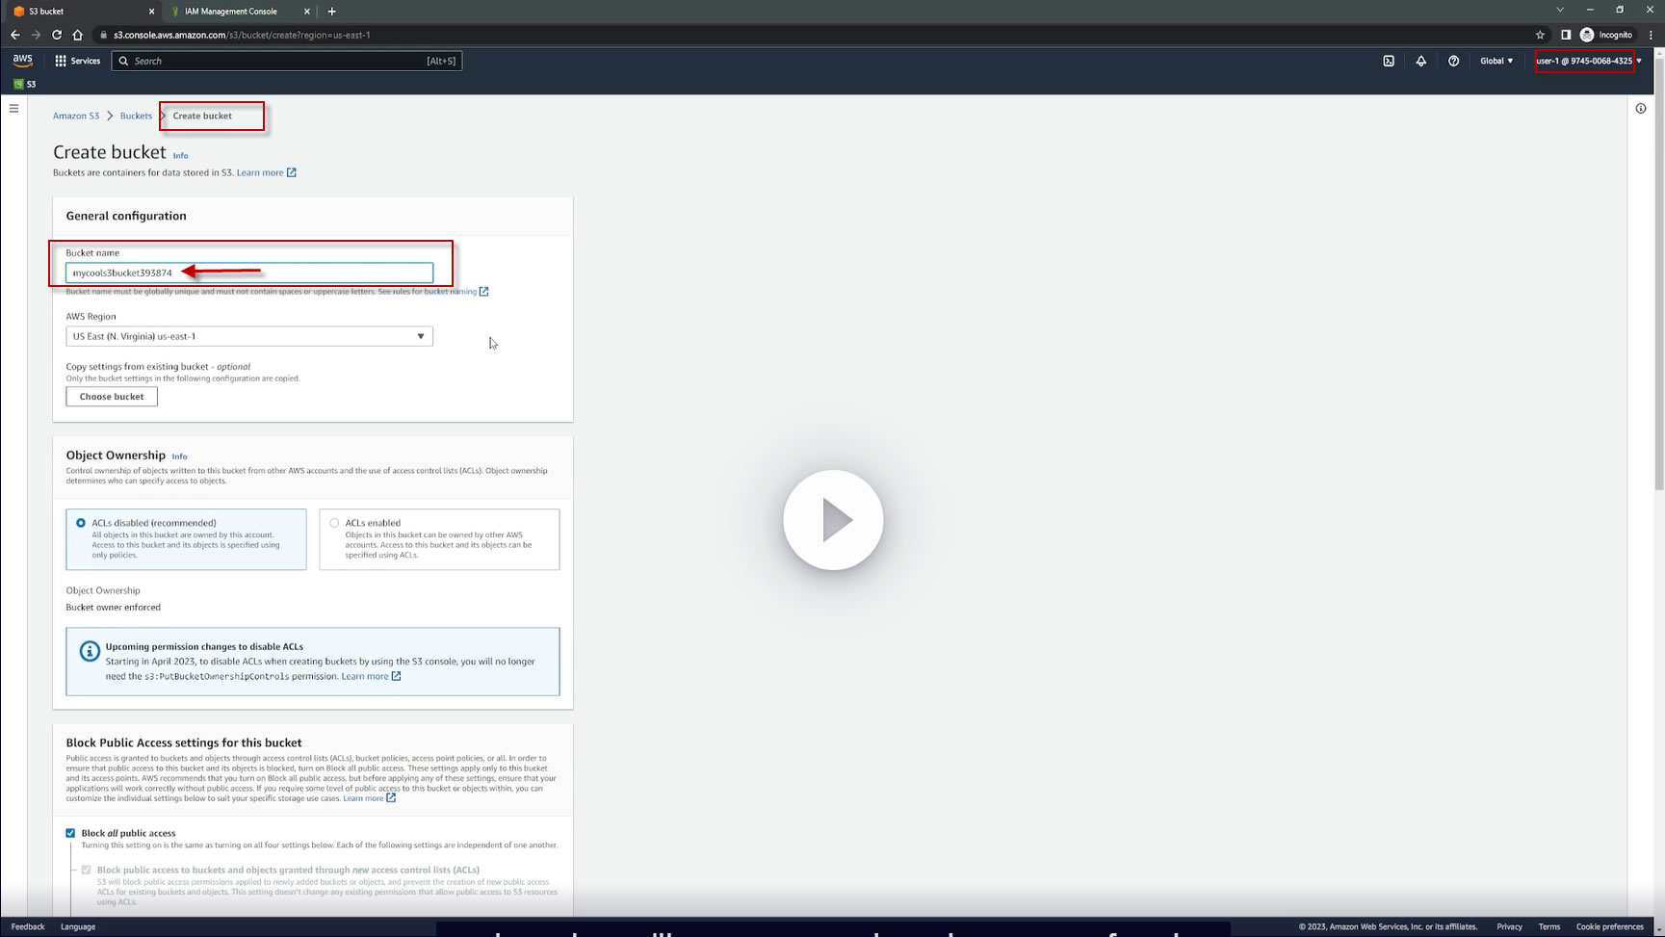Go back in browser history

pyautogui.click(x=14, y=35)
